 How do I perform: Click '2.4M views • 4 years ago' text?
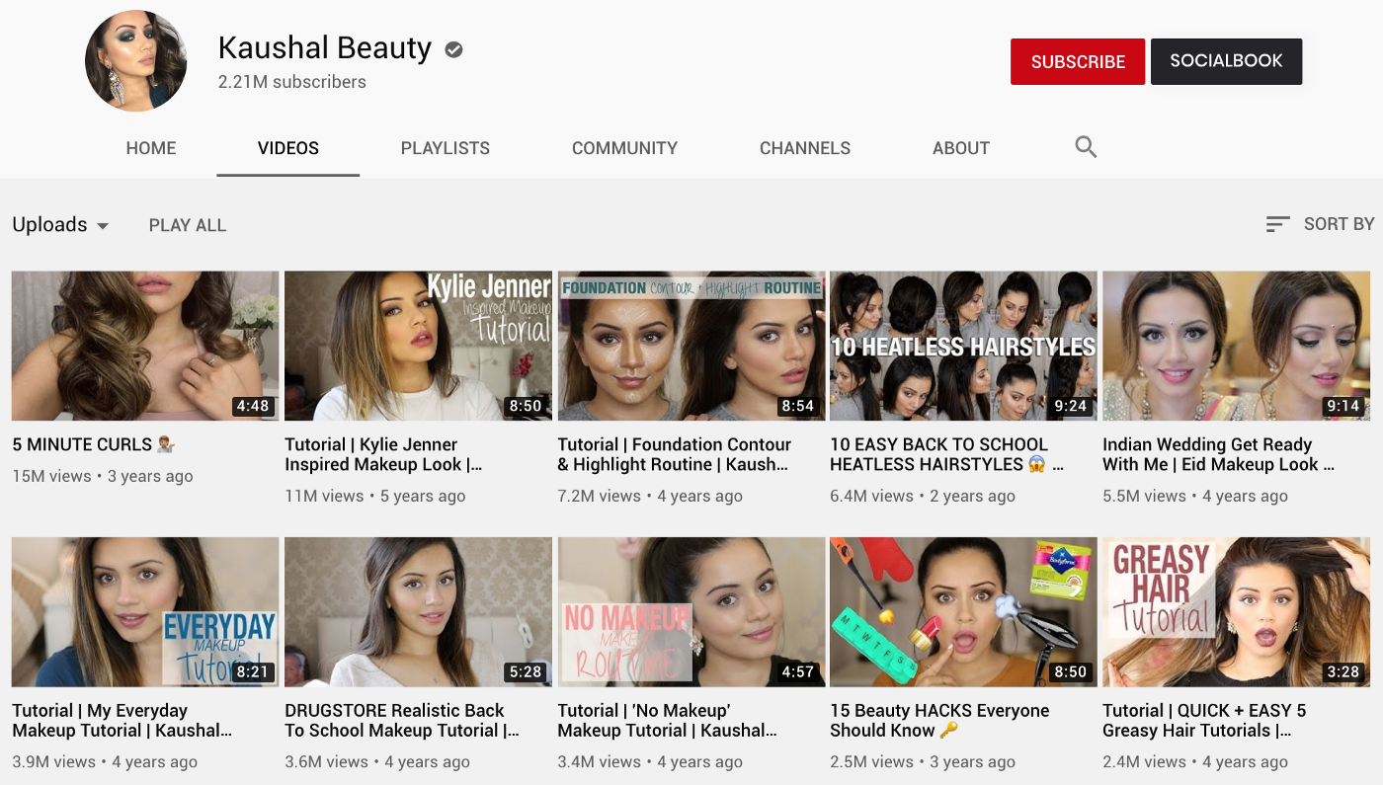[x=1195, y=761]
